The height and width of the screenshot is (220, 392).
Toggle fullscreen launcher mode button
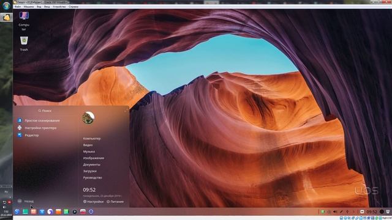[x=126, y=110]
